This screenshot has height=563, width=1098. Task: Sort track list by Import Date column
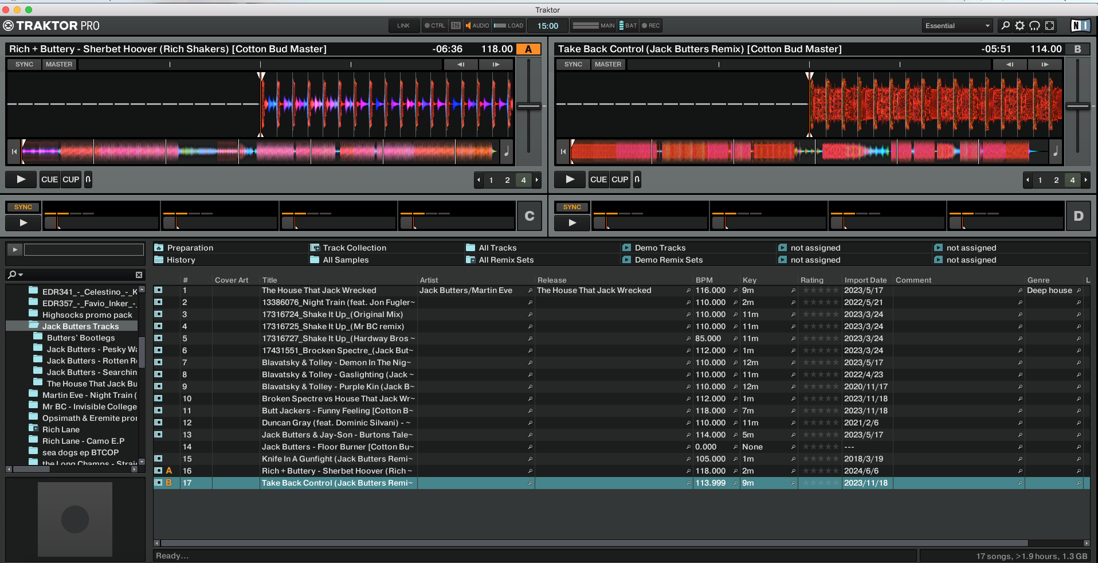[x=865, y=280]
